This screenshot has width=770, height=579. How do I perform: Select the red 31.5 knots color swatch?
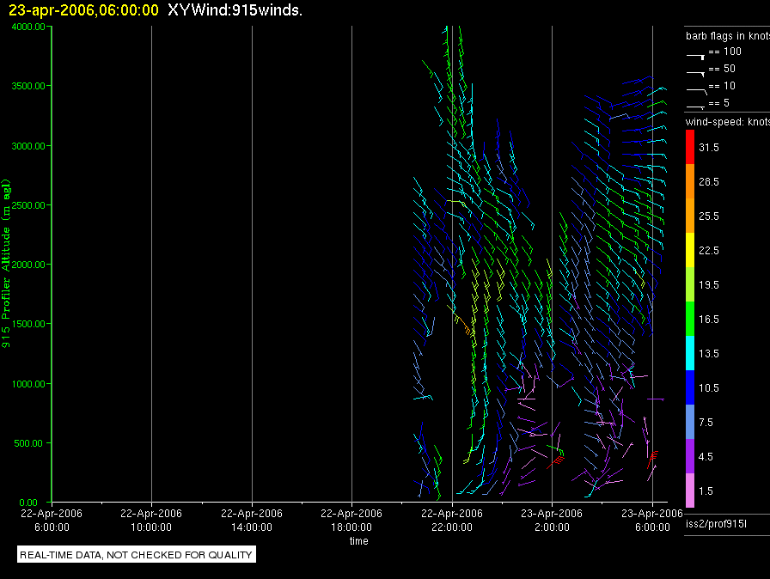[x=689, y=147]
